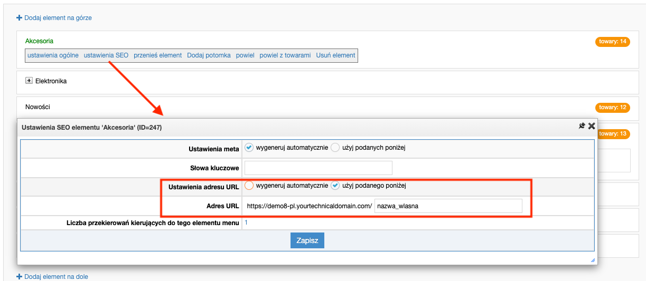Click the 'Ustawienia adresu URL' label
This screenshot has width=646, height=281.
click(204, 187)
